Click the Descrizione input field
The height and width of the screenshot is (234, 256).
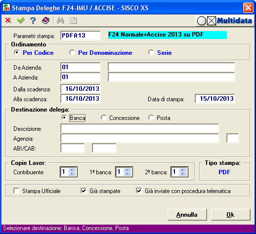coord(140,128)
